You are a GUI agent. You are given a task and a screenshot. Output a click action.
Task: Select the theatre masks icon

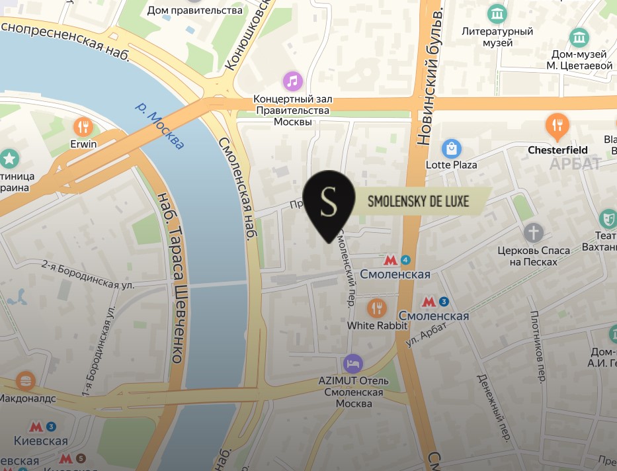pos(608,219)
